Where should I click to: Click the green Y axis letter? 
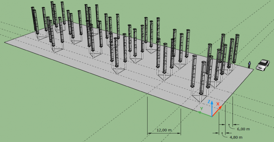[202, 109]
